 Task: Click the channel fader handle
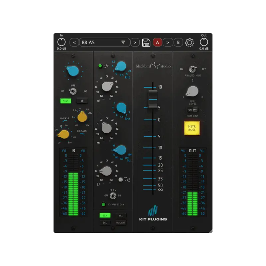(x=153, y=99)
